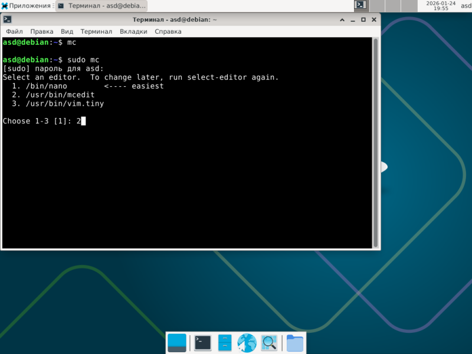Open the Справка menu
Viewport: 472px width, 354px height.
(168, 32)
